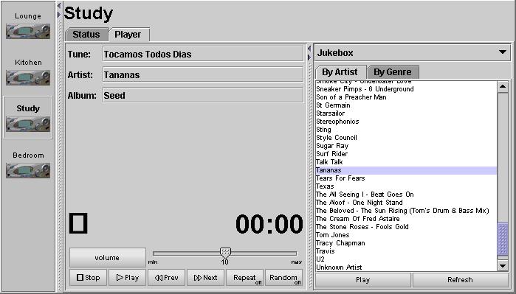Stop playback with the Stop button
The image size is (516, 294).
(x=88, y=278)
